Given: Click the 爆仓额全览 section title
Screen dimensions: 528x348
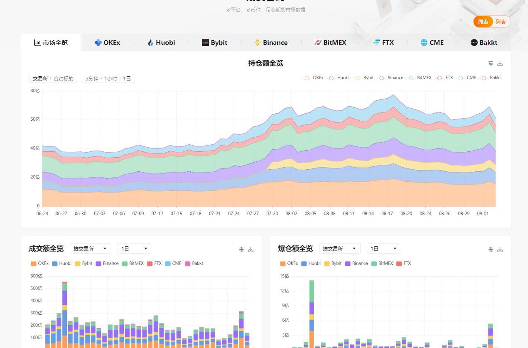Looking at the screenshot, I should pyautogui.click(x=296, y=248).
